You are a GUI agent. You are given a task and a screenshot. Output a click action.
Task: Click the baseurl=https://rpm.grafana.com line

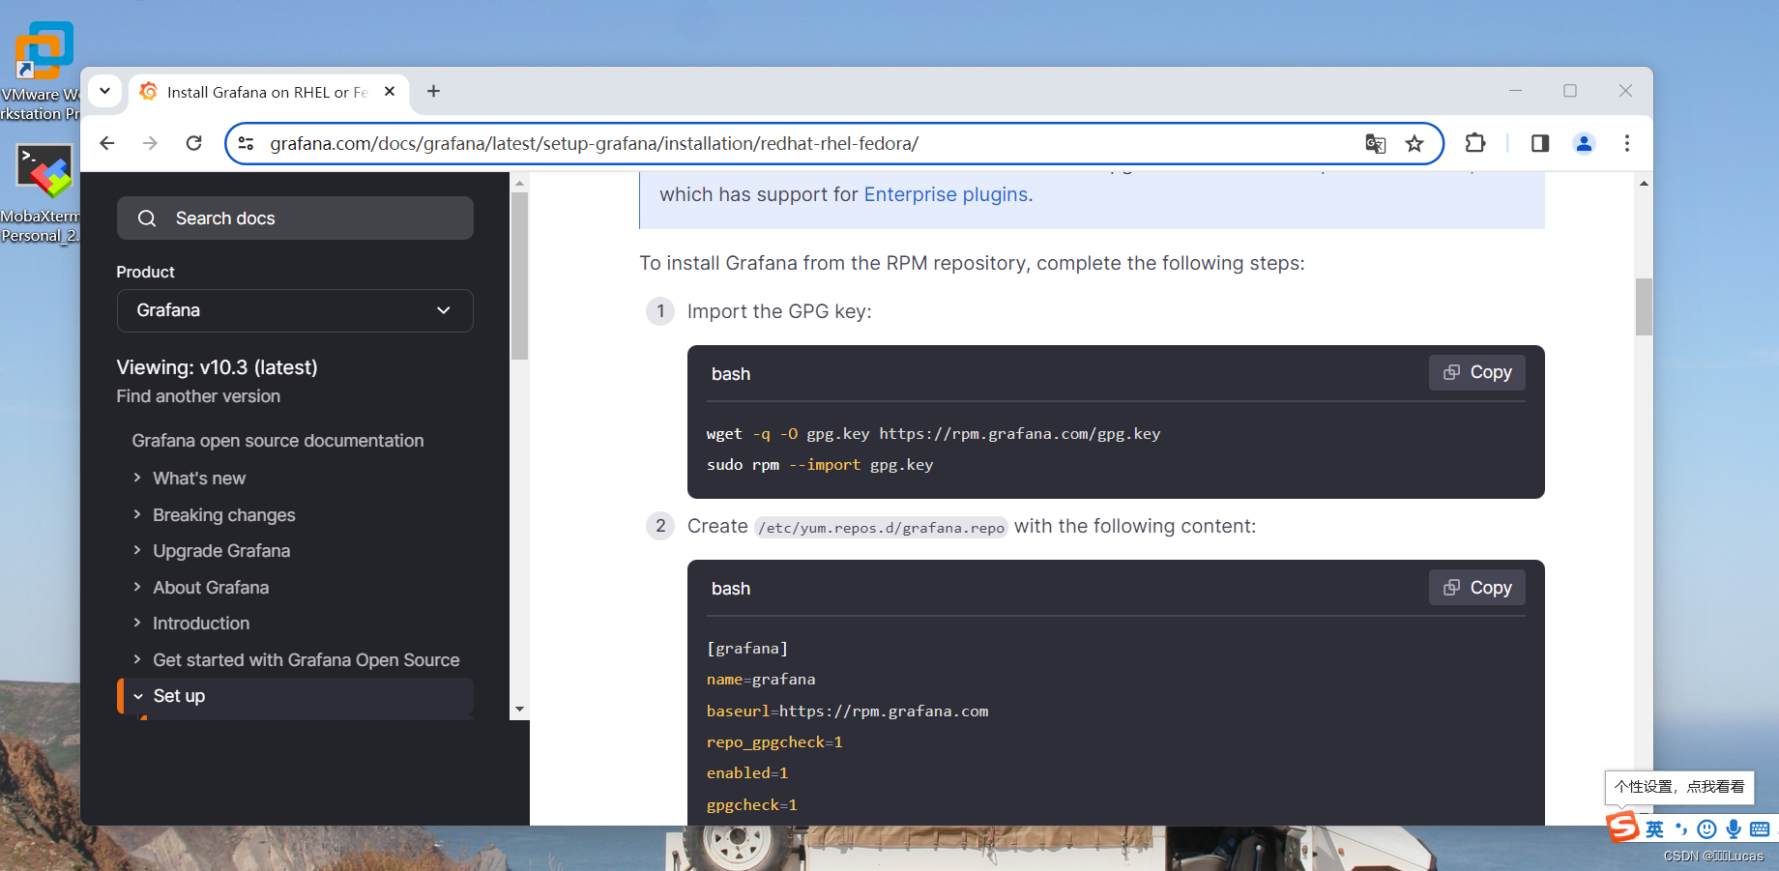(x=847, y=711)
